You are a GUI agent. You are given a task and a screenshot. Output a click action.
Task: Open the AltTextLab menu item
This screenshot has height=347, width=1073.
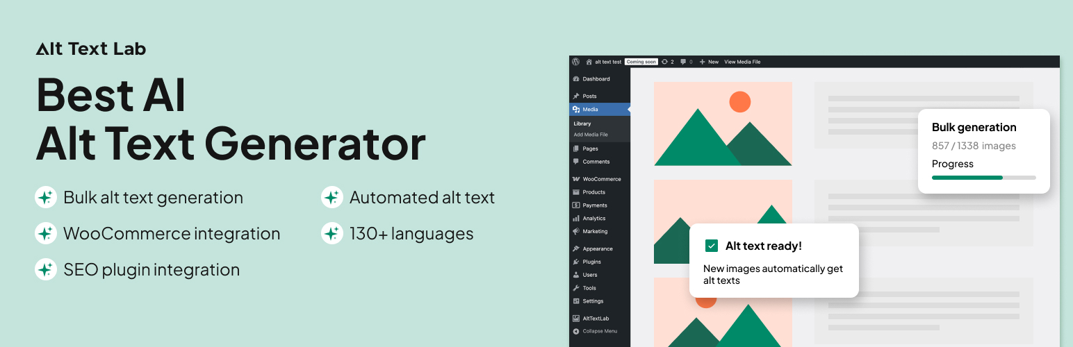(600, 319)
